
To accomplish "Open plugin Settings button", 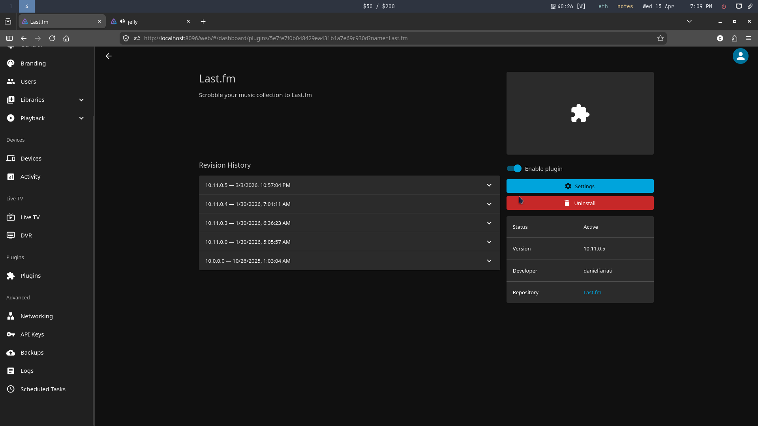I will (x=580, y=186).
